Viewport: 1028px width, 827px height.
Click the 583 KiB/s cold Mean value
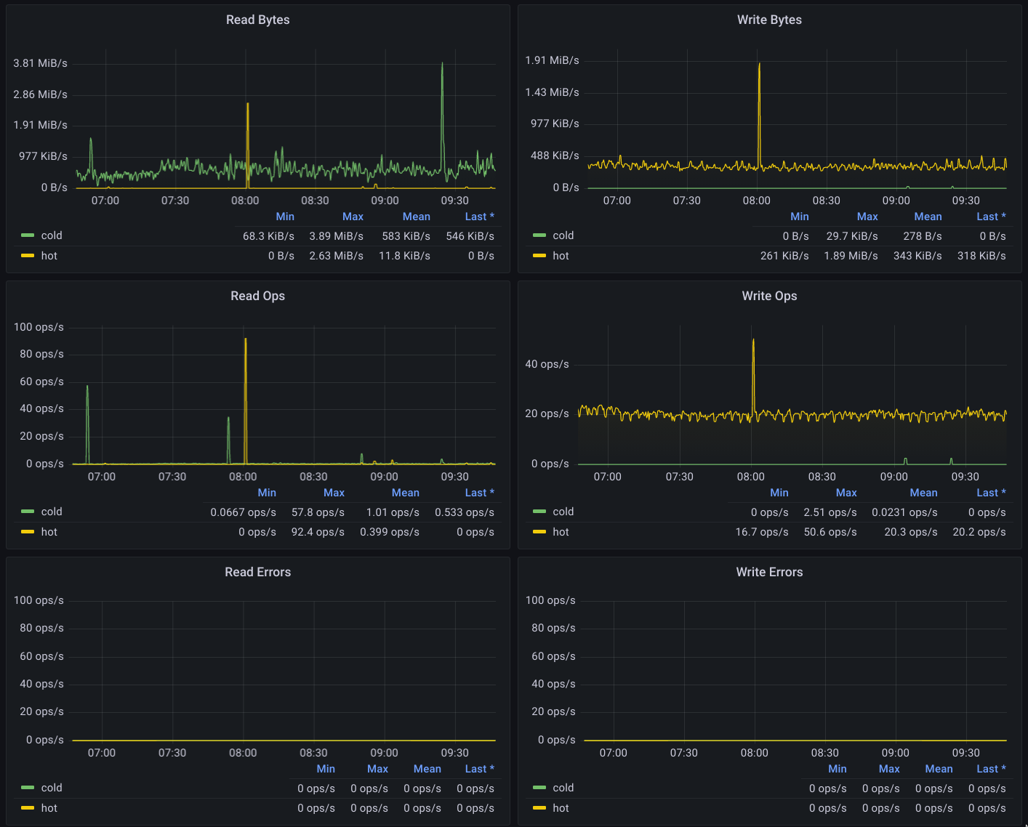[406, 236]
